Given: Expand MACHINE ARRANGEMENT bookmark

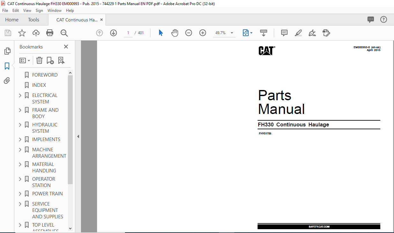Looking at the screenshot, I should click(x=20, y=150).
